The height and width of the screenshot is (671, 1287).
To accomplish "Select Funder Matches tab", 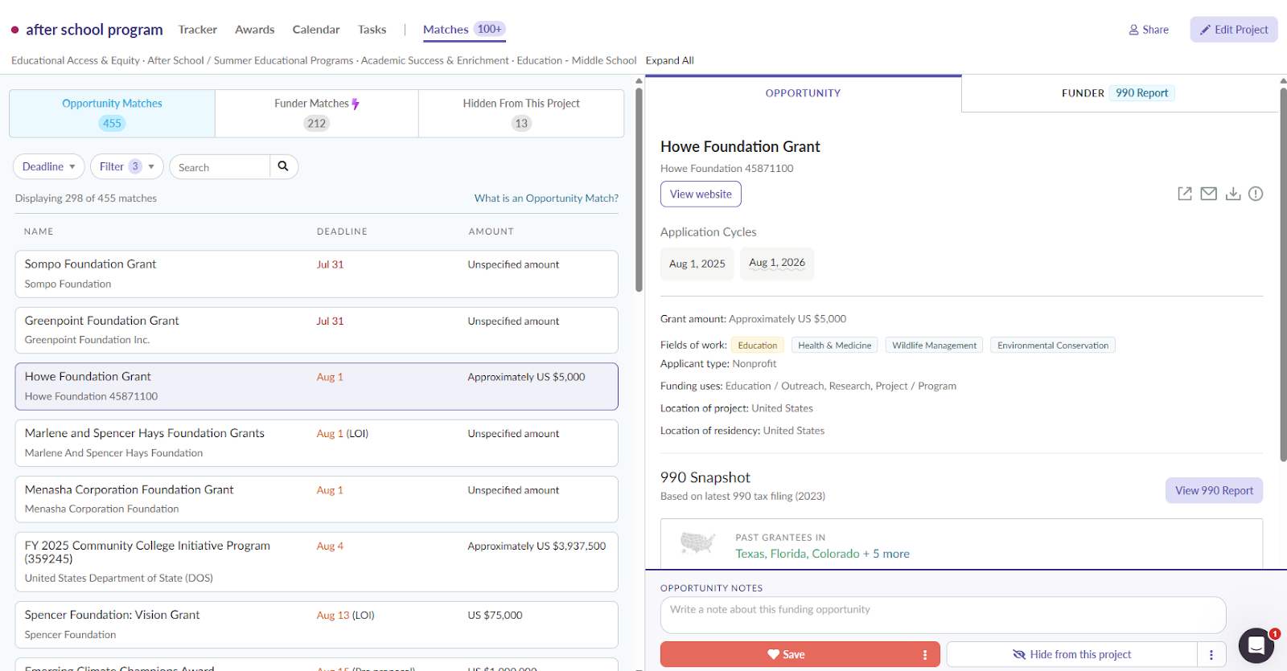I will (x=317, y=113).
